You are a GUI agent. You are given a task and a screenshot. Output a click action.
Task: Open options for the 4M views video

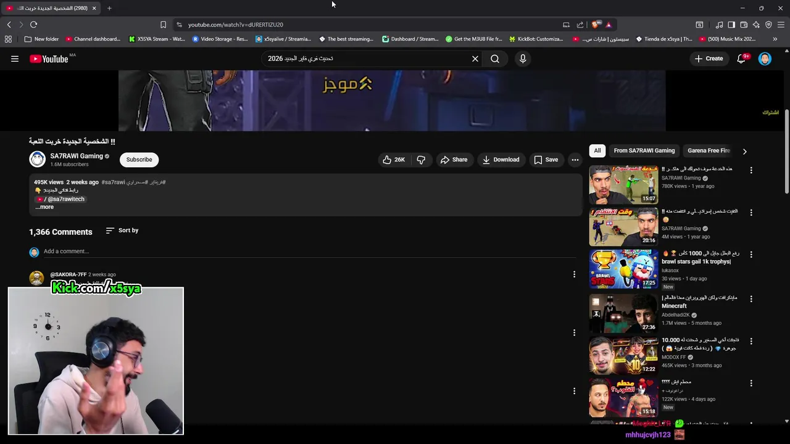click(x=751, y=213)
